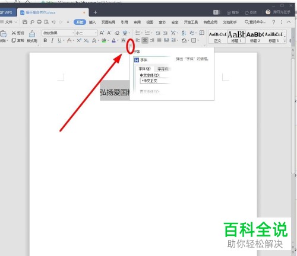The height and width of the screenshot is (256, 297).
Task: Select the open .docx document tab
Action: (x=53, y=12)
